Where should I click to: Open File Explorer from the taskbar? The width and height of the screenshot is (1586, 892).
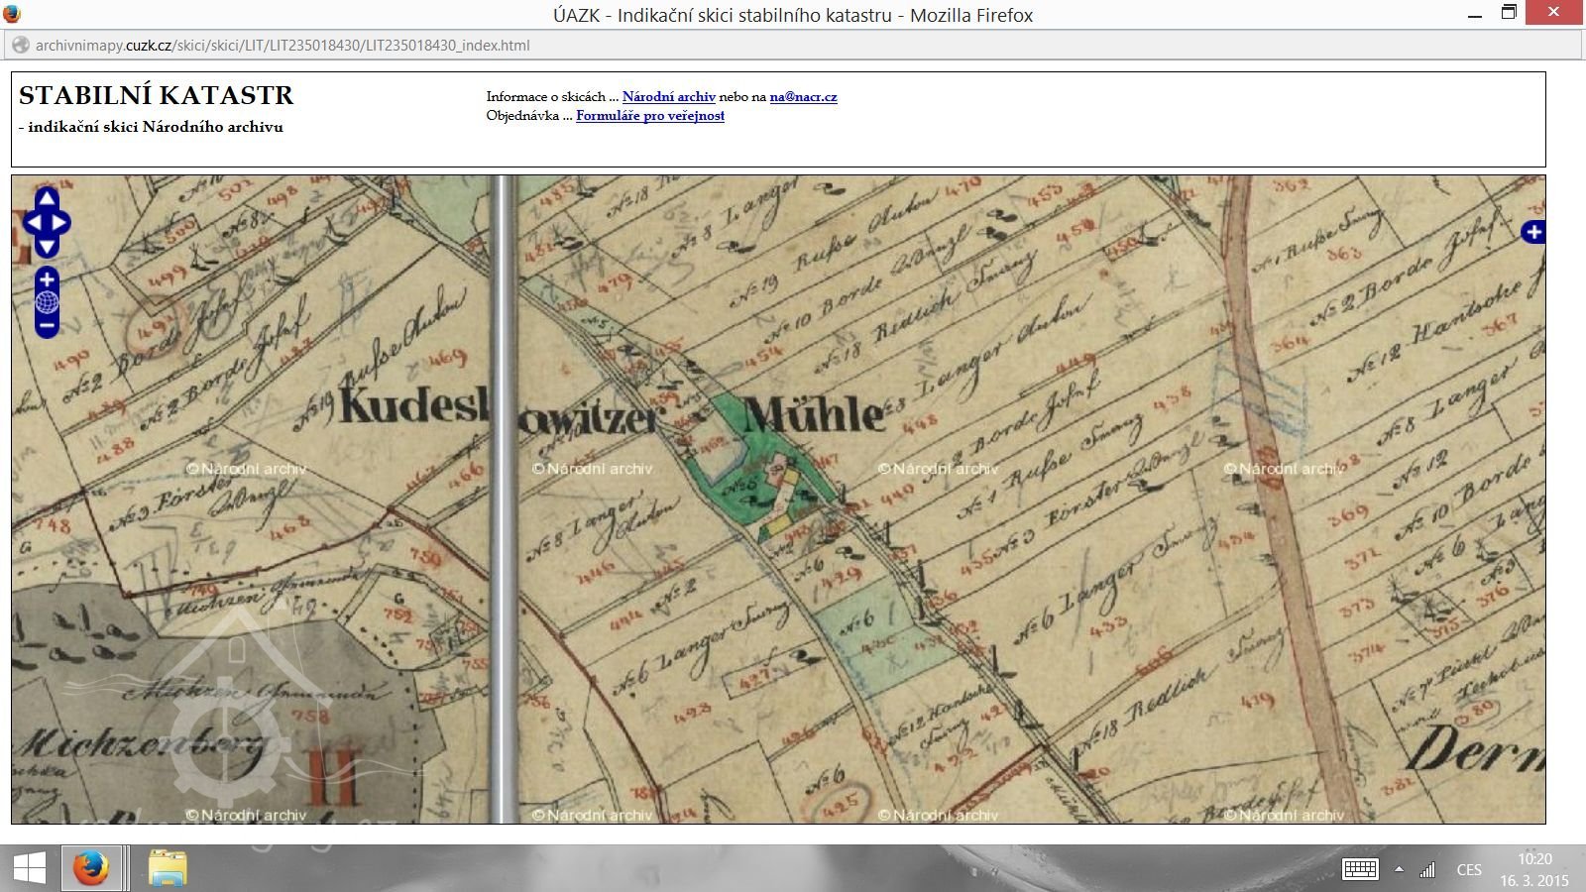pos(168,869)
